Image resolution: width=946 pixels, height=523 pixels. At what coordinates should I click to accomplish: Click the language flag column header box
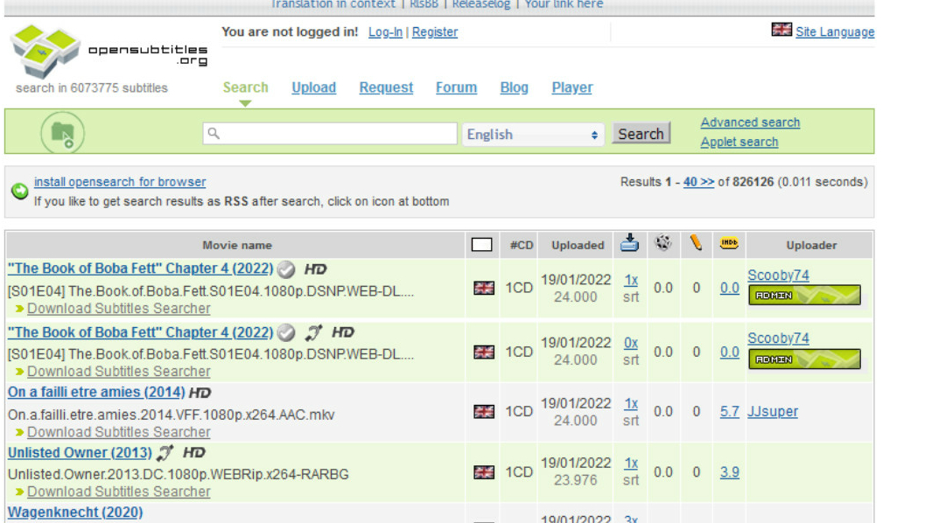coord(481,245)
